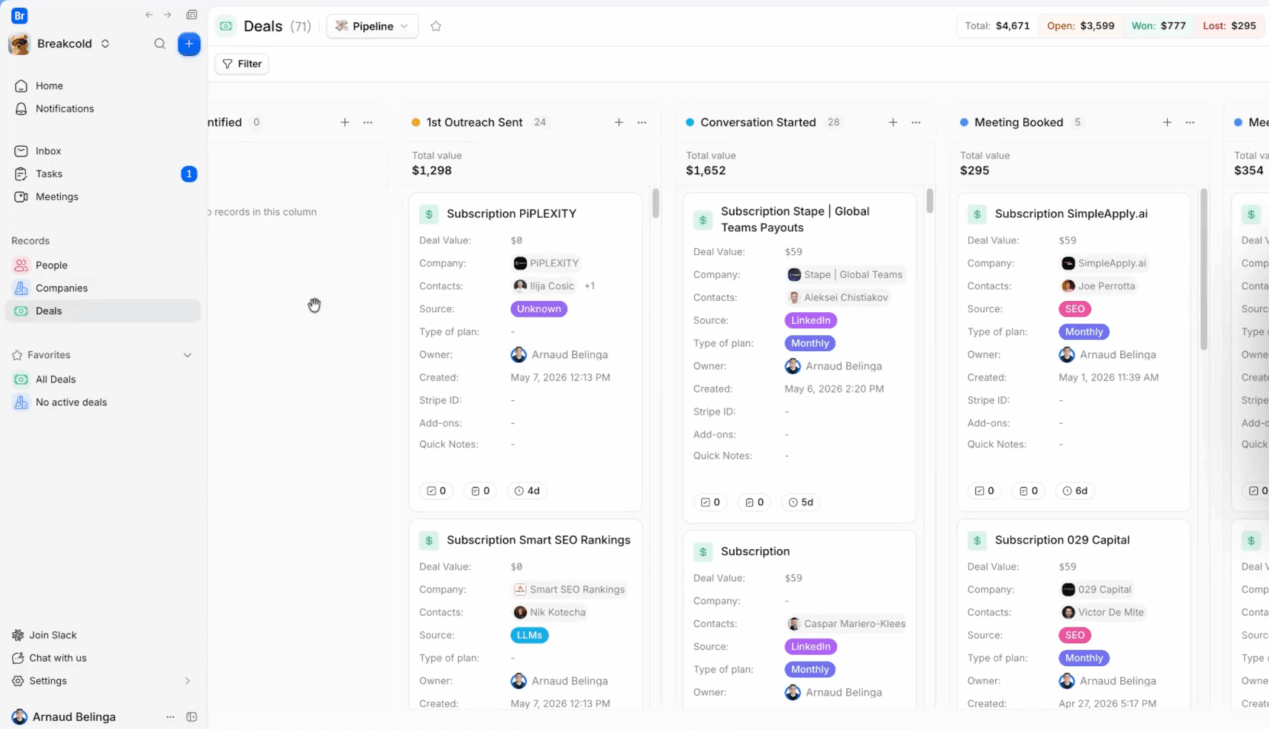Change Source LLMs on Smart SEO Rankings
Image resolution: width=1269 pixels, height=729 pixels.
point(529,635)
